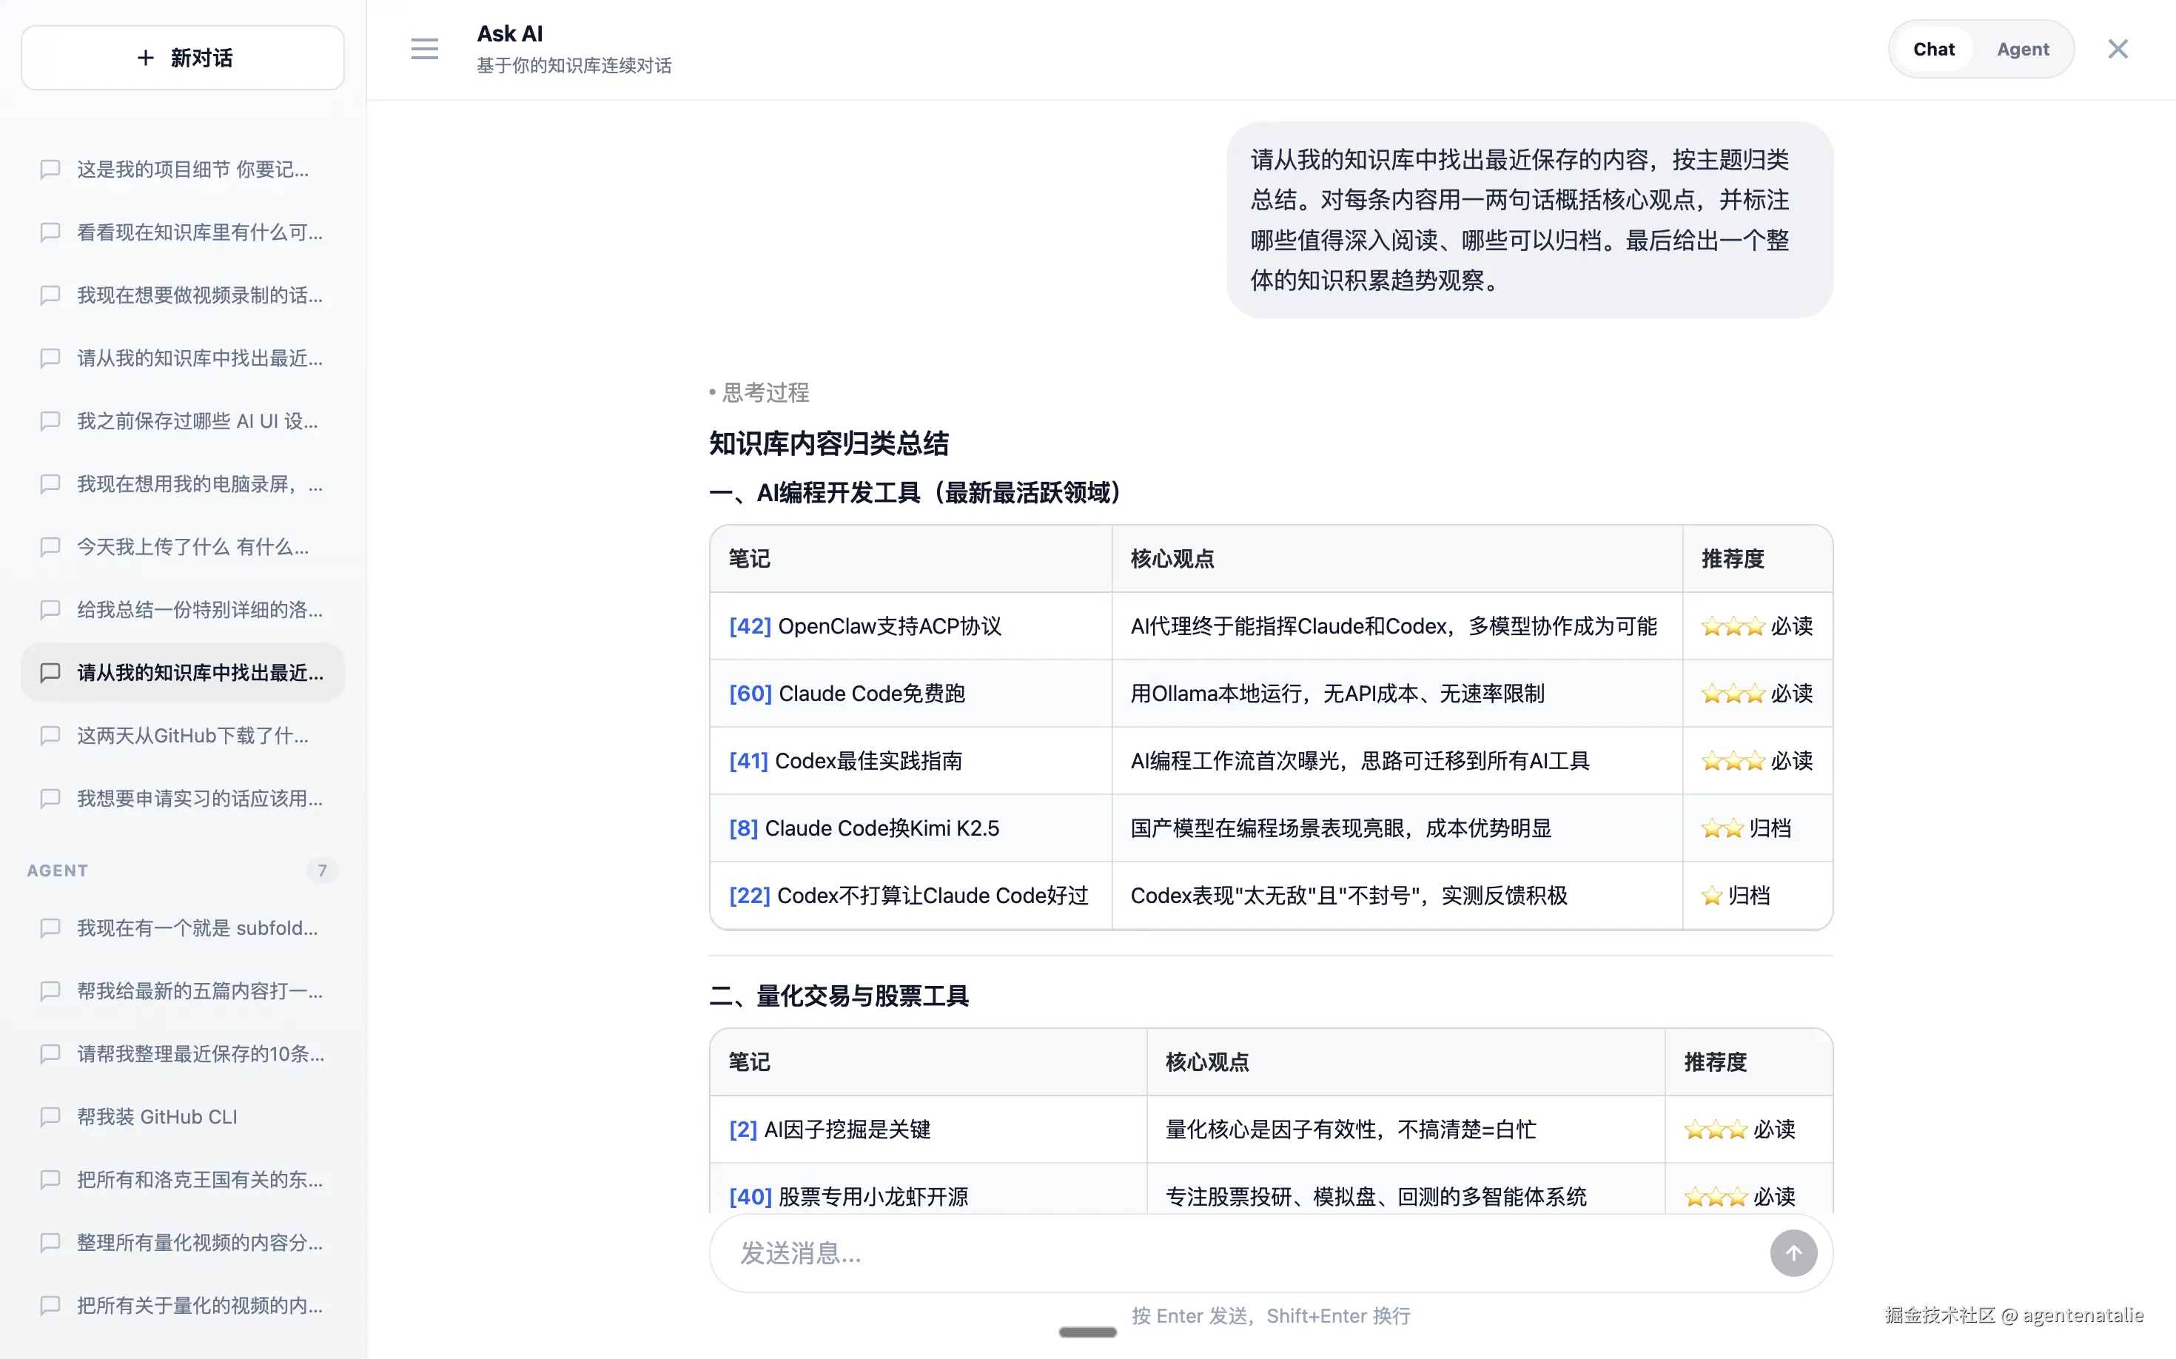The height and width of the screenshot is (1359, 2176).
Task: Open note link [42] OpenClaw支持ACP协议
Action: point(750,625)
